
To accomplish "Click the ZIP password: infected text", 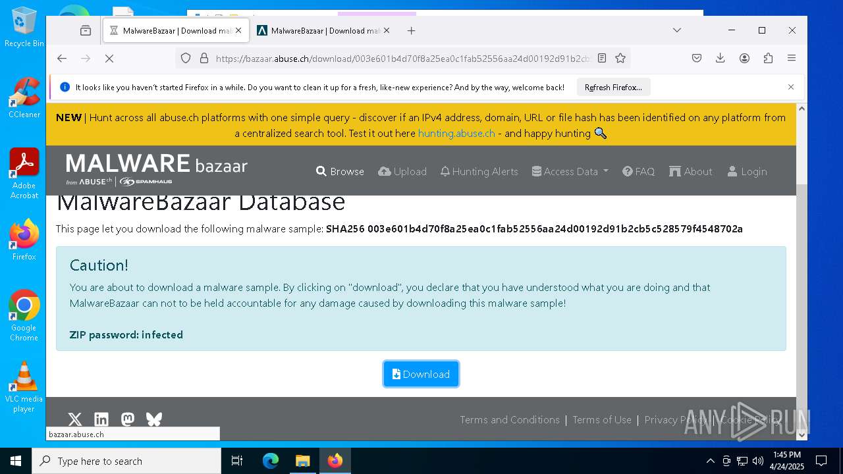I will click(126, 334).
